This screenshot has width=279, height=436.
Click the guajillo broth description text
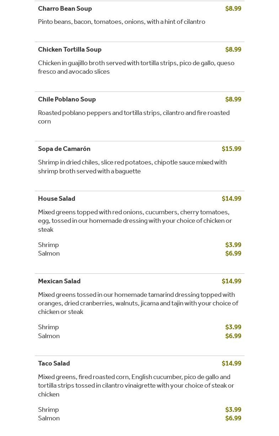[136, 67]
